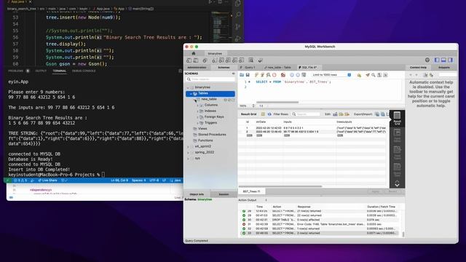Create a new SQL tab in Workbench
This screenshot has width=466, height=262.
pyautogui.click(x=189, y=60)
